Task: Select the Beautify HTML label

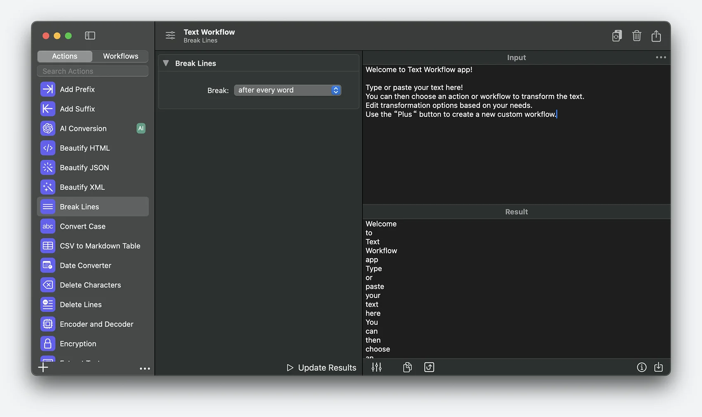Action: point(85,148)
